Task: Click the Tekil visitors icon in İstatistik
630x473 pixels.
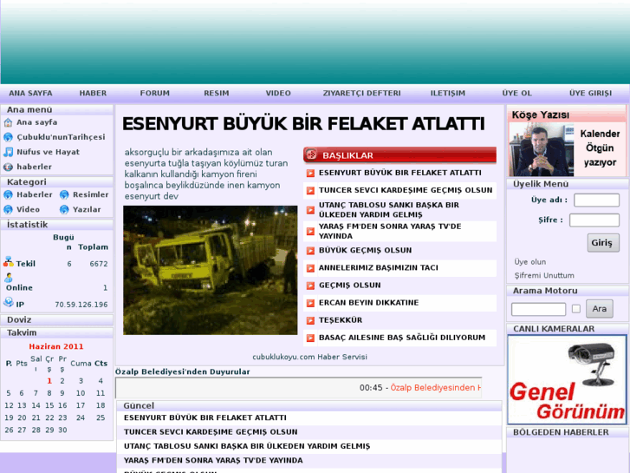Action: click(8, 262)
